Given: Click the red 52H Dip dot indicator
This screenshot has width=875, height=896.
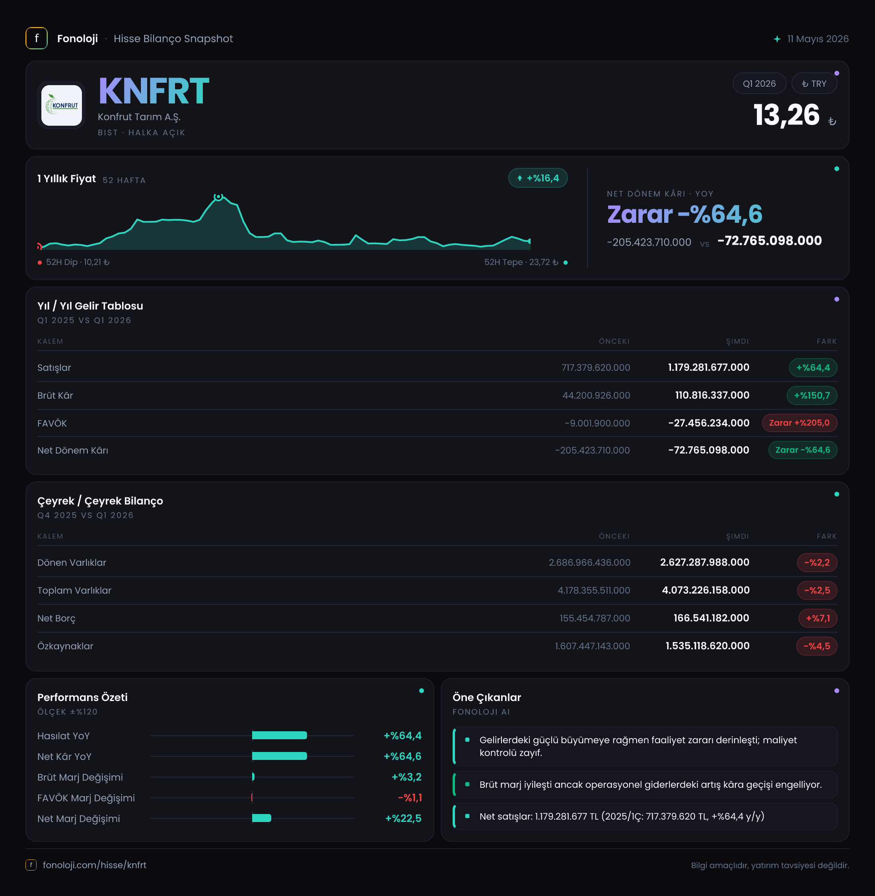Looking at the screenshot, I should tap(40, 263).
